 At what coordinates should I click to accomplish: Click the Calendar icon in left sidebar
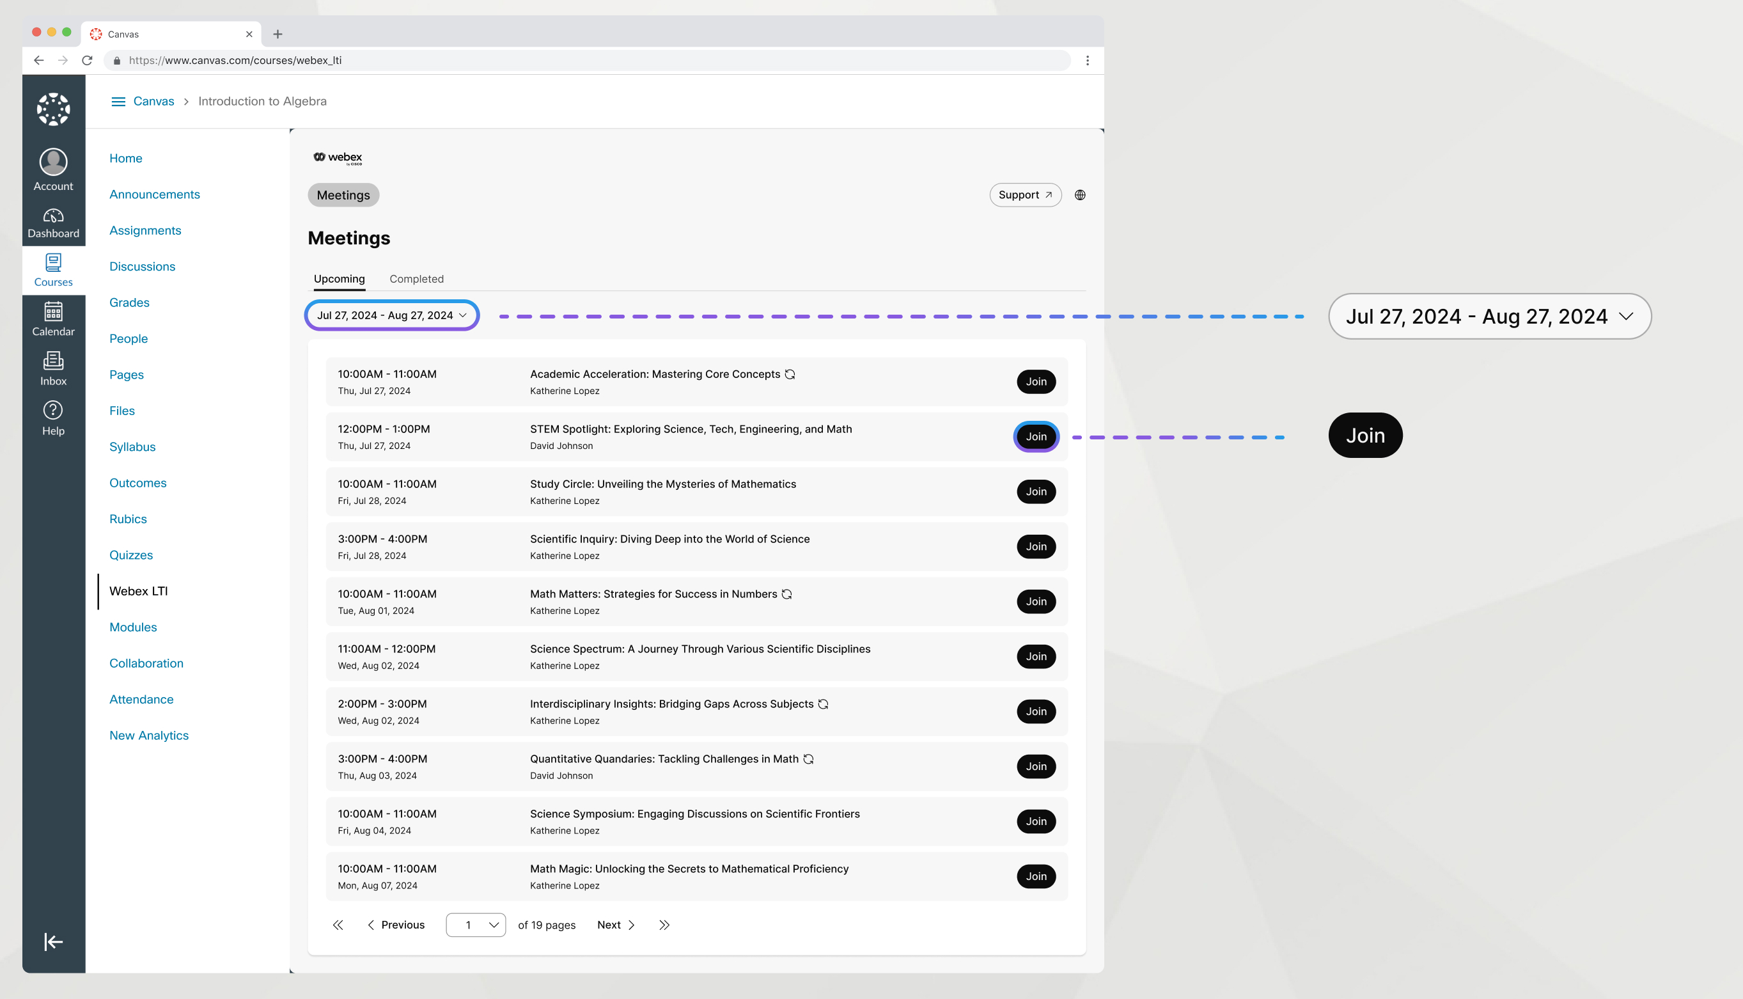point(52,313)
